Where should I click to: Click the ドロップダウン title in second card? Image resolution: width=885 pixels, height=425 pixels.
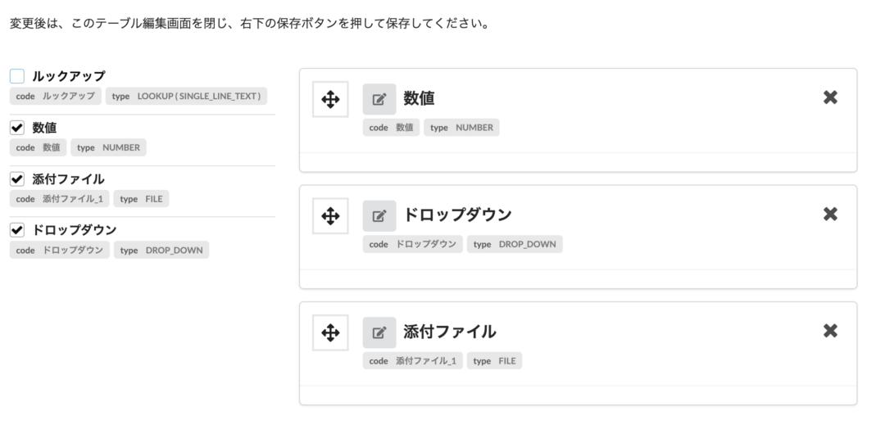457,215
